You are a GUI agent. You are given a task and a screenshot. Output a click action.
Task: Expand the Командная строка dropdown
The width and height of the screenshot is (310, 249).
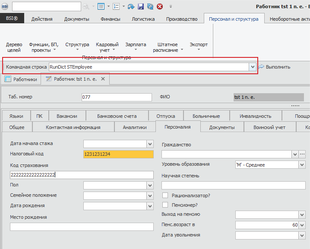(252, 67)
